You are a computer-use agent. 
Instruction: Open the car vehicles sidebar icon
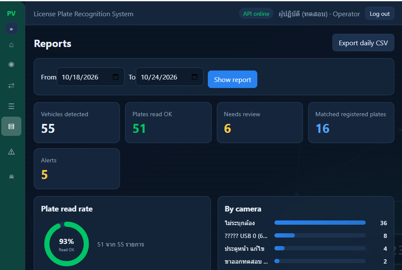(11, 176)
